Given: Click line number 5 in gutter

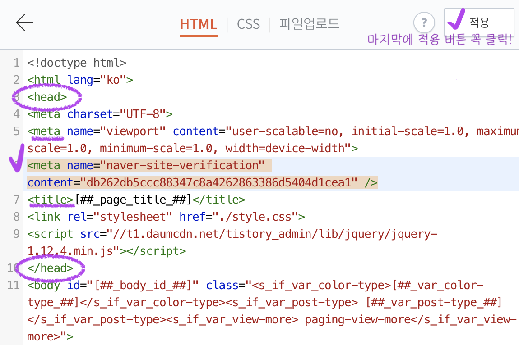Looking at the screenshot, I should 17,131.
